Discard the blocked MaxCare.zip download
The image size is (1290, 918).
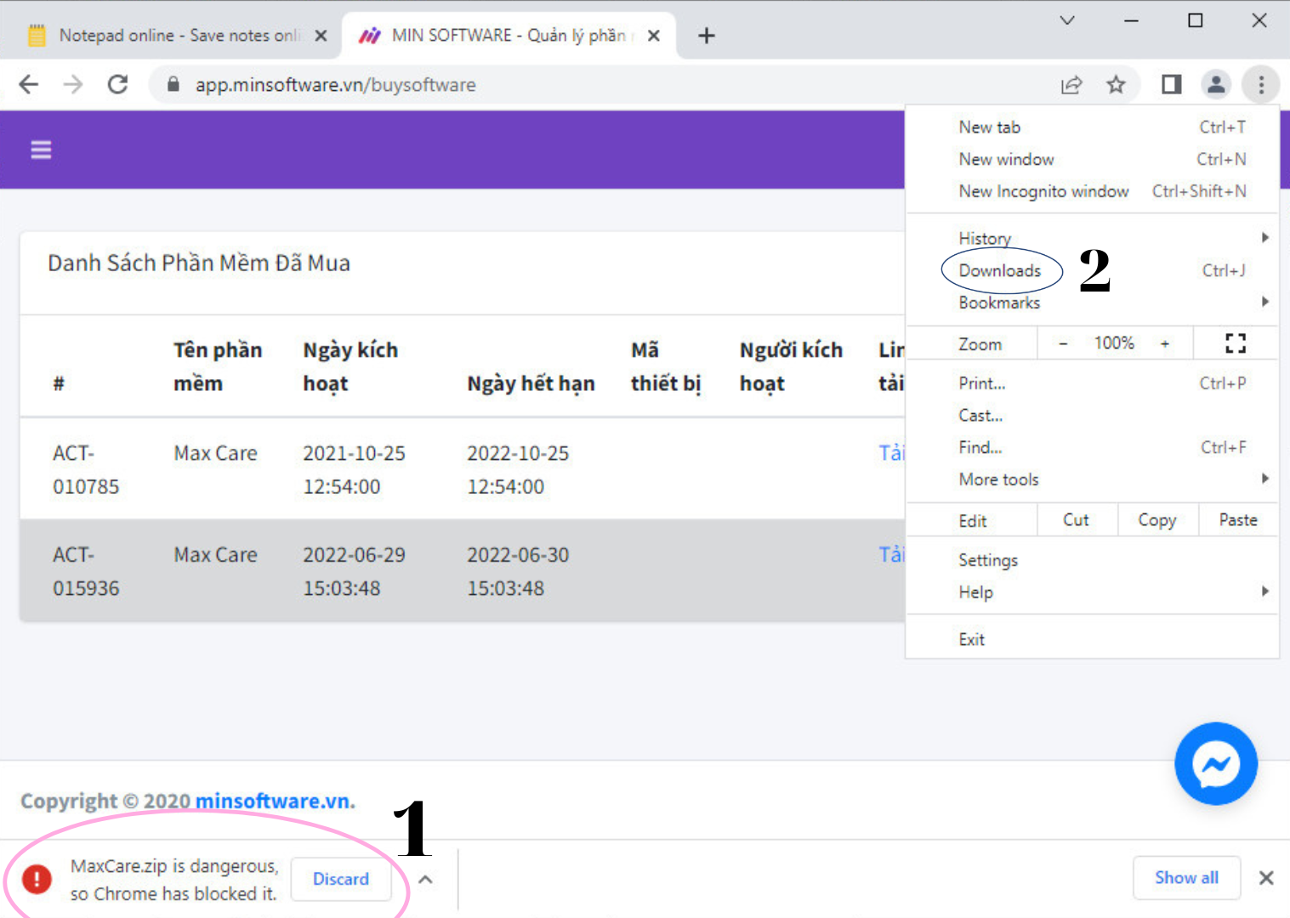pyautogui.click(x=341, y=879)
